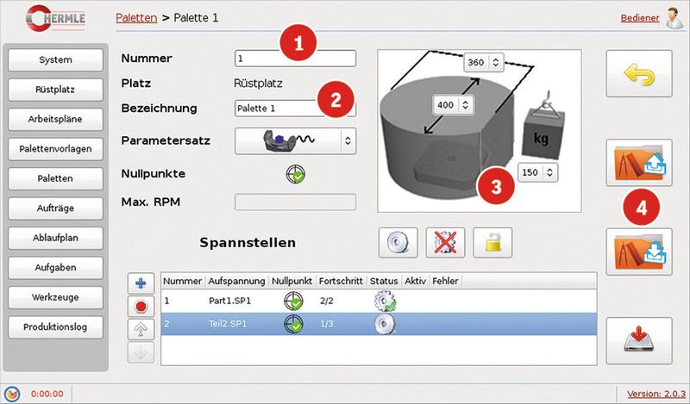The height and width of the screenshot is (404, 690).
Task: Open Arbeitspläne in the sidebar
Action: [x=55, y=119]
